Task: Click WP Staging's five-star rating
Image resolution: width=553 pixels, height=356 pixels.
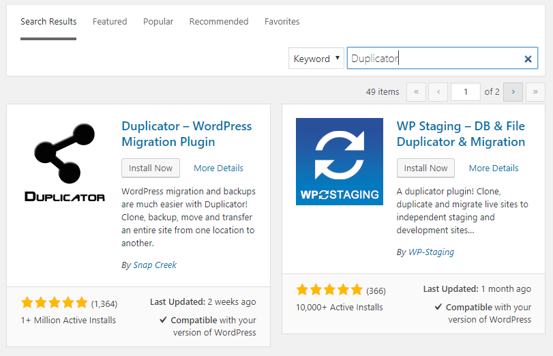Action: (329, 289)
